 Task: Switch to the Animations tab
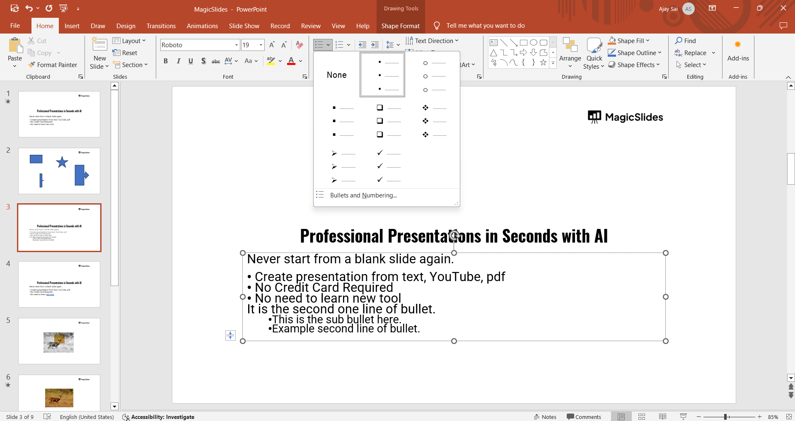[x=202, y=26]
